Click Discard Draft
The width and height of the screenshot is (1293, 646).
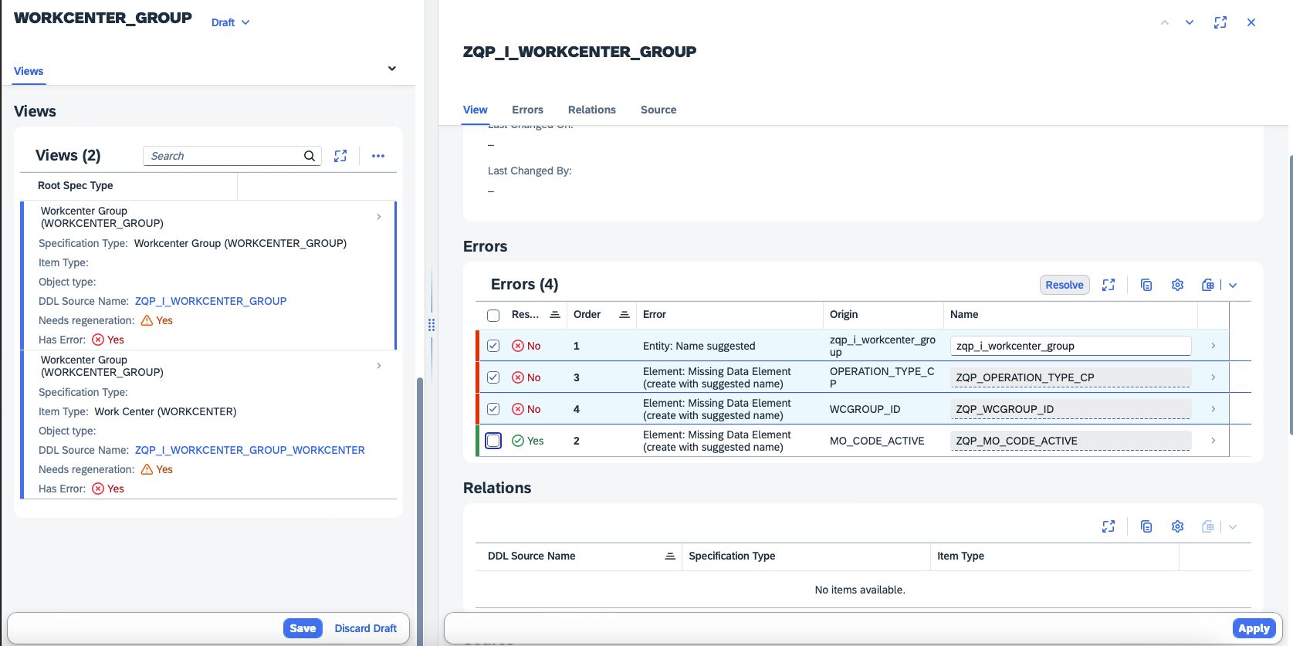point(366,628)
